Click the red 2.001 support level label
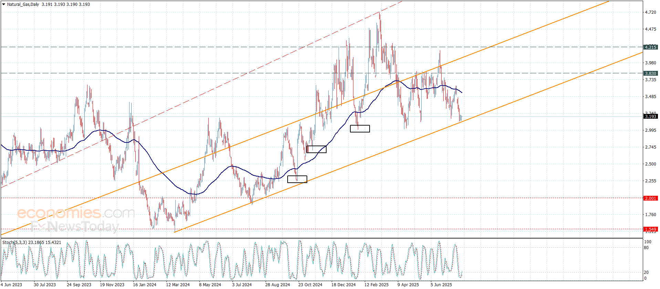This screenshot has height=289, width=660. (x=650, y=198)
